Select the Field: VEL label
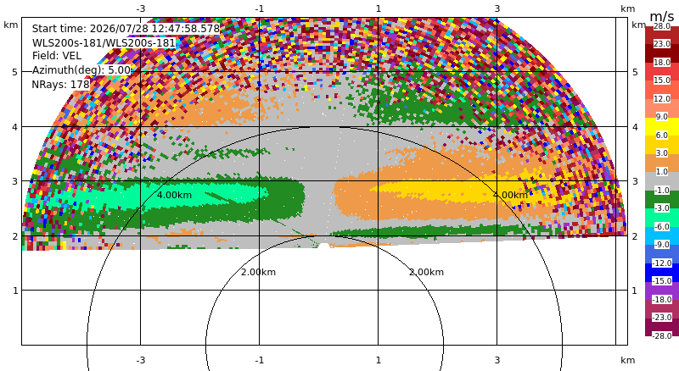The height and width of the screenshot is (371, 679). click(57, 56)
